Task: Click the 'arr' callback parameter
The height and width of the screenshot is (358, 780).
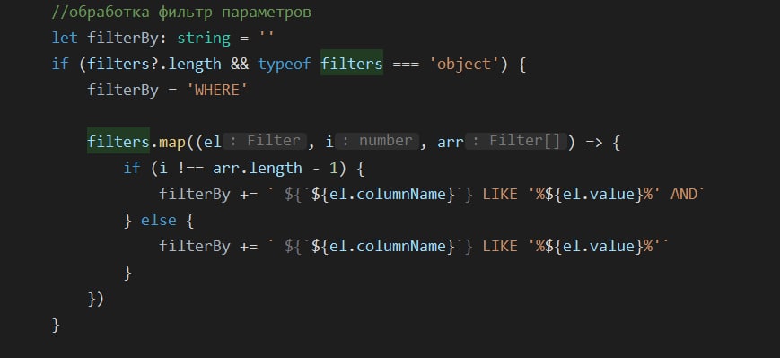Action: click(x=451, y=143)
